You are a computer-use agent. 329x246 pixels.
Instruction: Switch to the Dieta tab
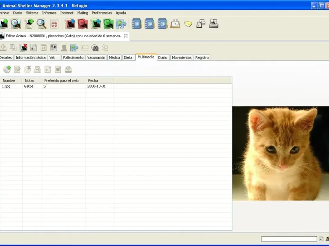128,57
